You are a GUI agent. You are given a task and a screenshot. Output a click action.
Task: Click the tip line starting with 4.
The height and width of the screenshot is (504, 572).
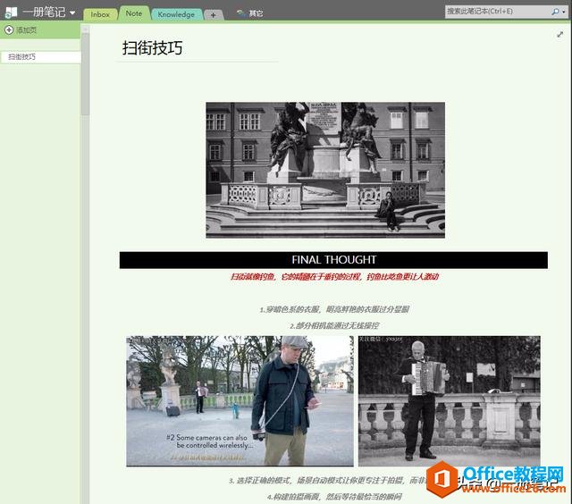point(334,496)
